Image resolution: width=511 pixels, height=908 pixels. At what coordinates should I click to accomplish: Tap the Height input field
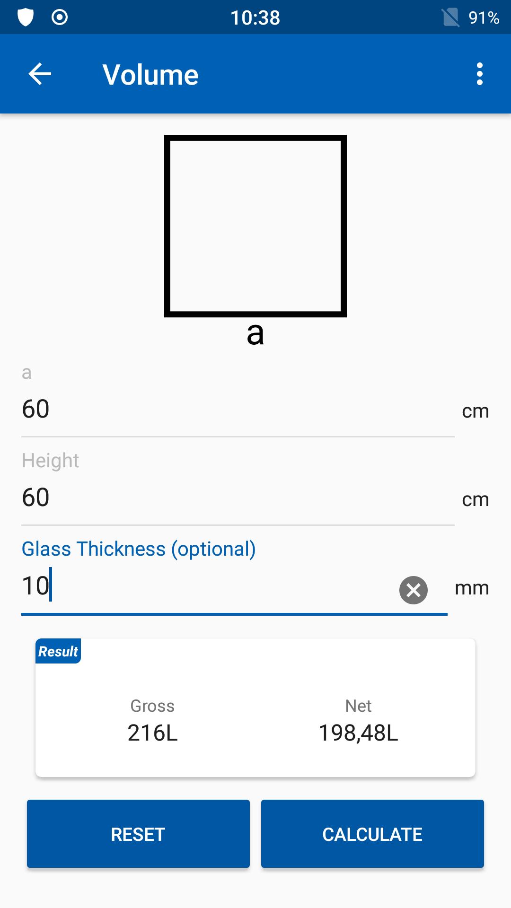(189, 498)
